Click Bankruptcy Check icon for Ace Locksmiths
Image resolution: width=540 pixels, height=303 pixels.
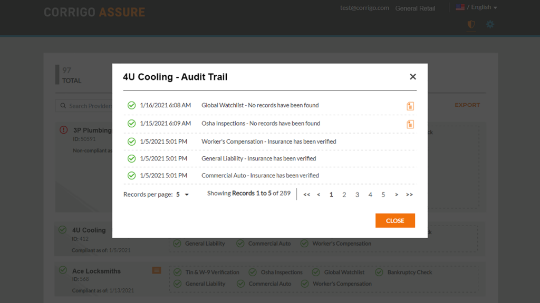(x=379, y=272)
